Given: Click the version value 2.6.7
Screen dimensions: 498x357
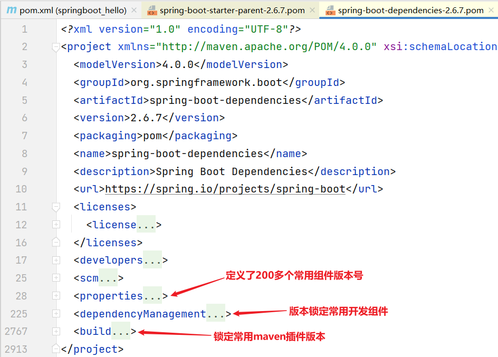Looking at the screenshot, I should (146, 118).
